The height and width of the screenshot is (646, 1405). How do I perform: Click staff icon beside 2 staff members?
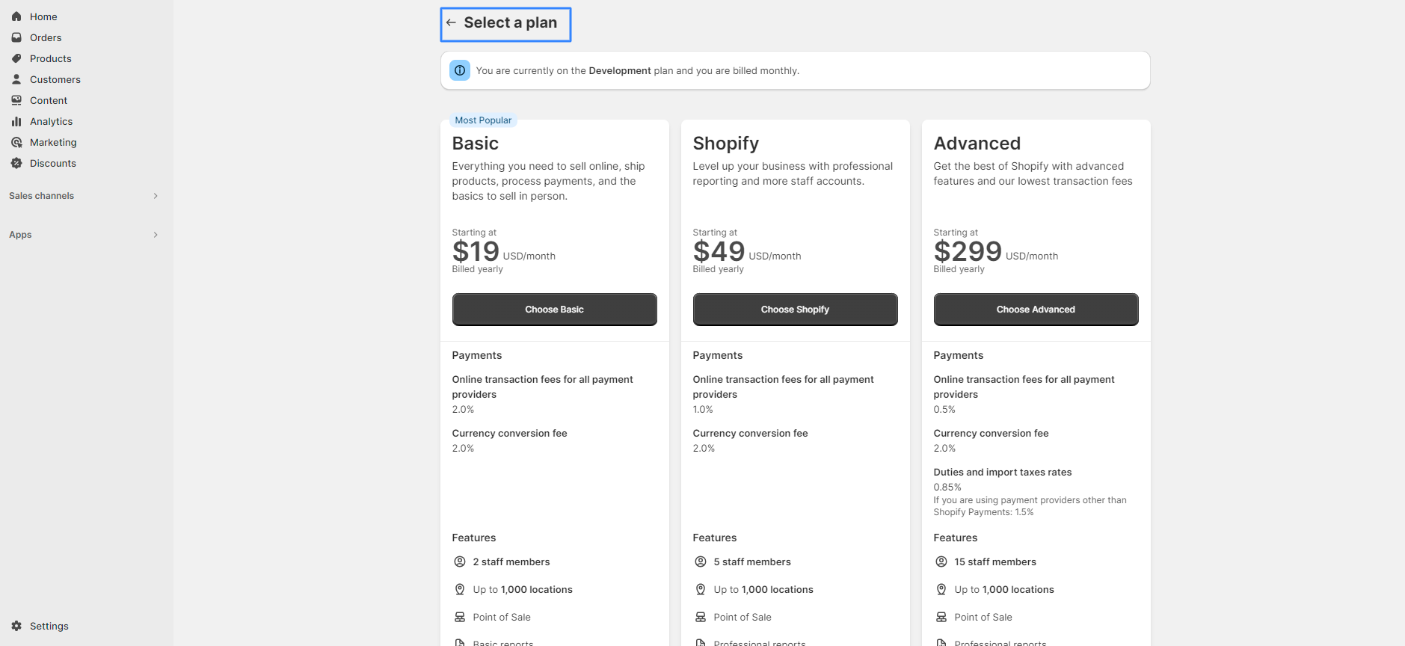coord(460,562)
